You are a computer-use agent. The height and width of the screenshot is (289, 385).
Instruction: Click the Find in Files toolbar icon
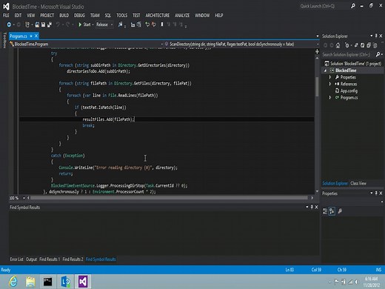(x=120, y=24)
